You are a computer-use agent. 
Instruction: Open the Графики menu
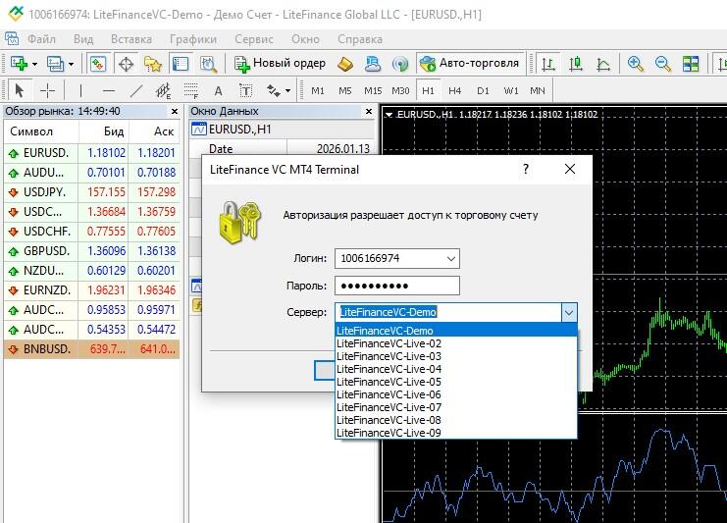(x=193, y=39)
